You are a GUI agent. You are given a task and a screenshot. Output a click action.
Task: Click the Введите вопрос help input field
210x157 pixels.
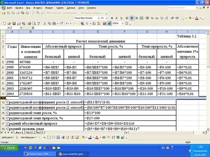pyautogui.click(x=182, y=8)
